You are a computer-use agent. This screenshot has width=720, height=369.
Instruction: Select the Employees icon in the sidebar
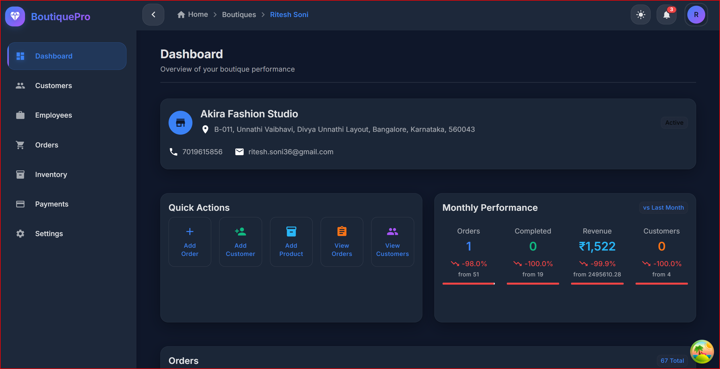20,115
